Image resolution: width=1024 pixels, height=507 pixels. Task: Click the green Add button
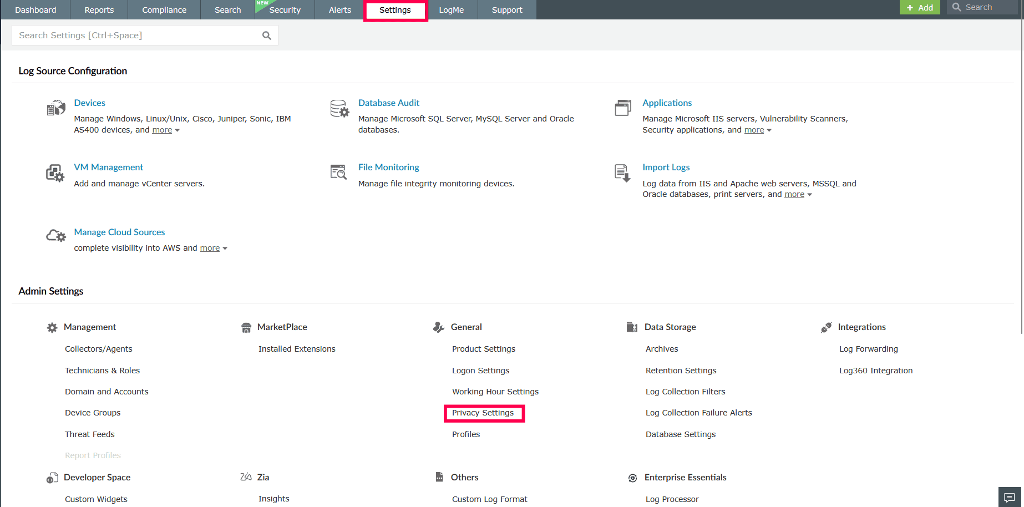tap(919, 7)
